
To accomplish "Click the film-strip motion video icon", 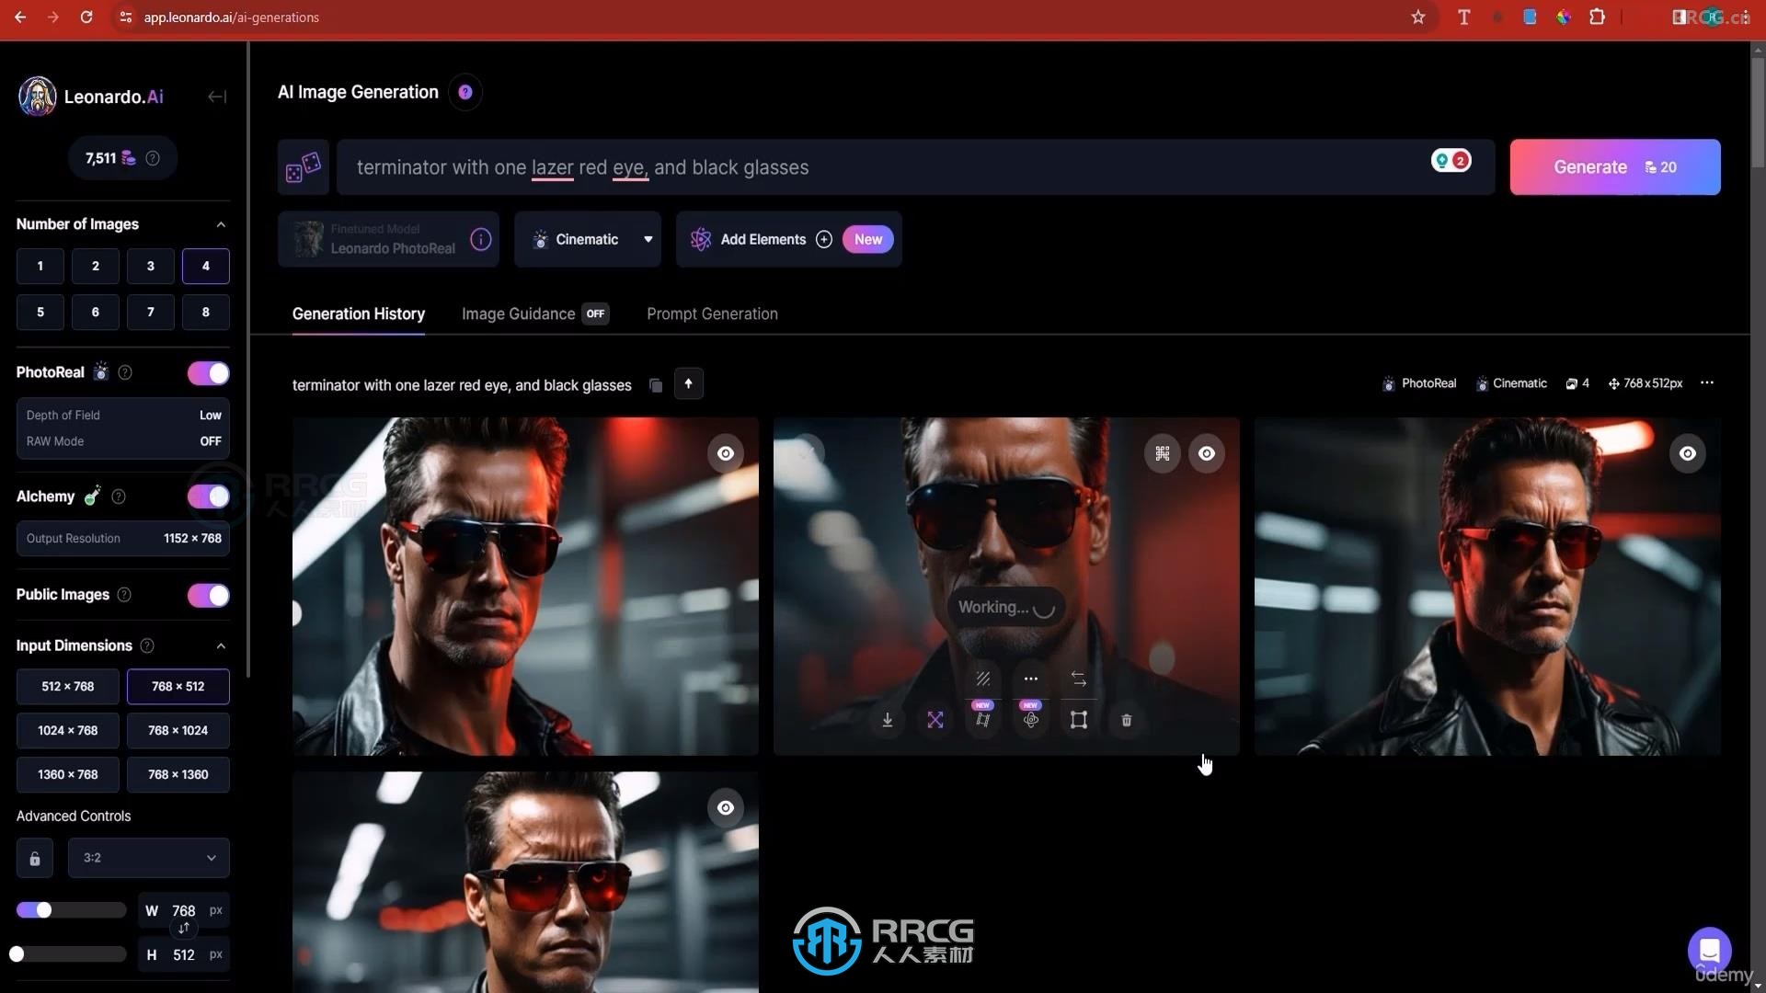I will tap(983, 720).
